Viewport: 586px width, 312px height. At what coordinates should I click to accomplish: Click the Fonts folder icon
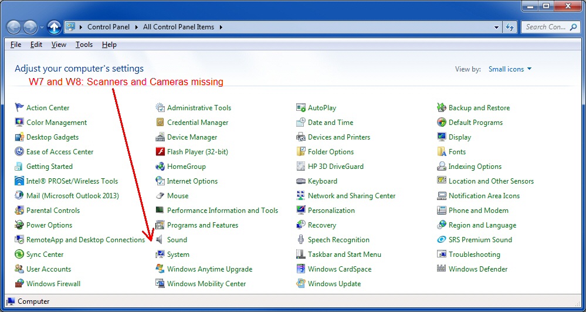[x=442, y=152]
